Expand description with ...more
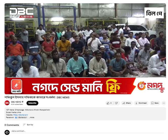The width and height of the screenshot is (168, 140). click(31, 118)
